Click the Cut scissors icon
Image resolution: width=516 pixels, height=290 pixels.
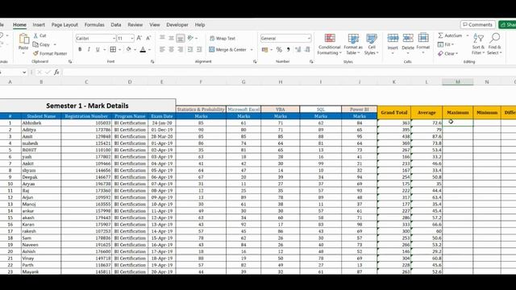click(x=35, y=35)
